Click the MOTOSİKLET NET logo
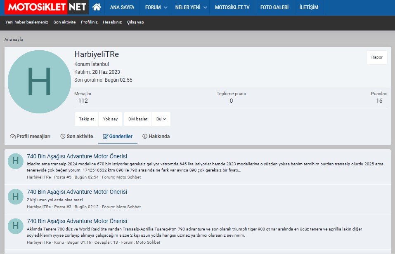 pos(47,7)
